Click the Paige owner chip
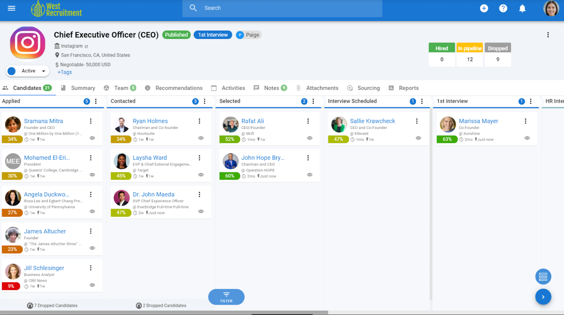This screenshot has height=315, width=564. [x=249, y=35]
